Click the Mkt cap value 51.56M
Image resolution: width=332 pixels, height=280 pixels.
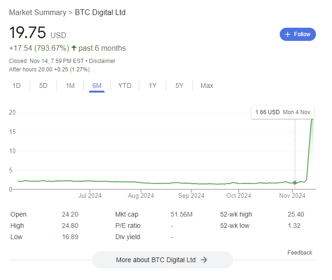coord(181,214)
